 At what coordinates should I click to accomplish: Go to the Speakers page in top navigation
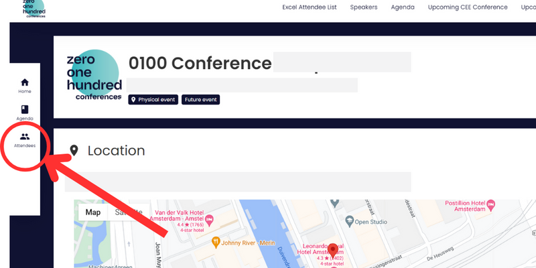coord(364,7)
